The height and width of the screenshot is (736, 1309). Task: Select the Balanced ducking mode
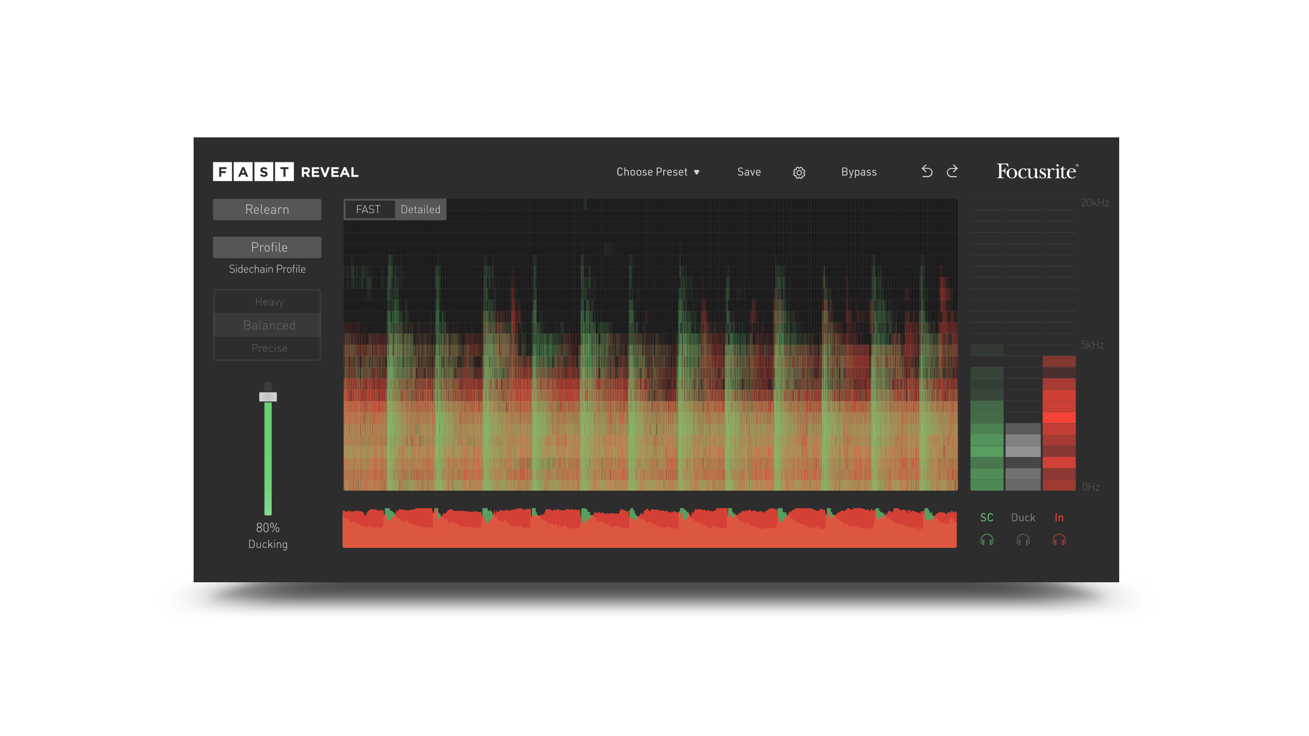pyautogui.click(x=269, y=325)
